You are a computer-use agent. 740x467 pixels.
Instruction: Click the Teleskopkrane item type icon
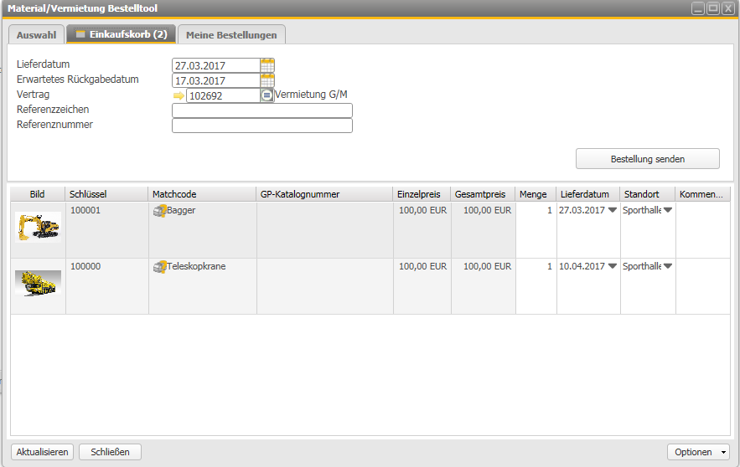[x=159, y=267]
